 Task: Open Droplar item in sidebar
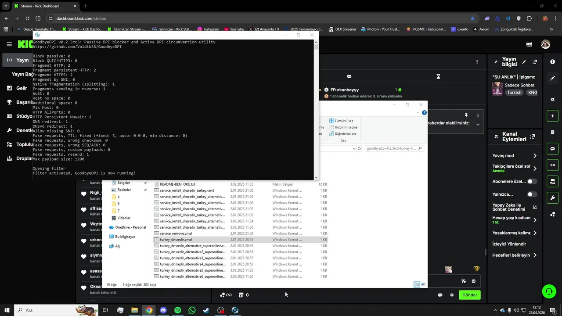click(x=19, y=158)
